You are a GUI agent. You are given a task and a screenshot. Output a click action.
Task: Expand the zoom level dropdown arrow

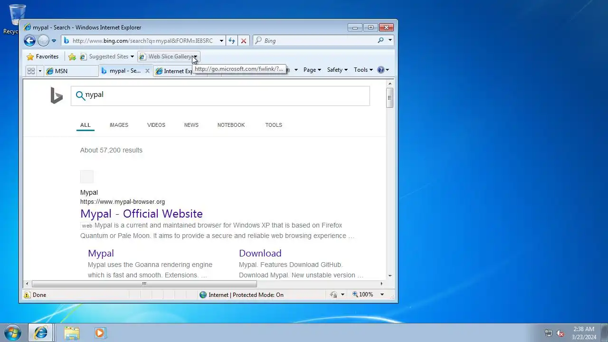(382, 295)
